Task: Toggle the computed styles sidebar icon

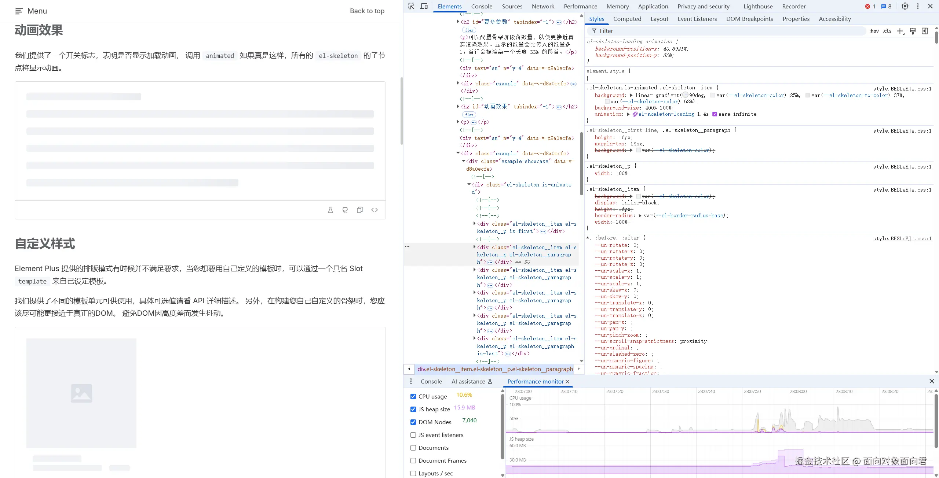Action: pyautogui.click(x=925, y=31)
